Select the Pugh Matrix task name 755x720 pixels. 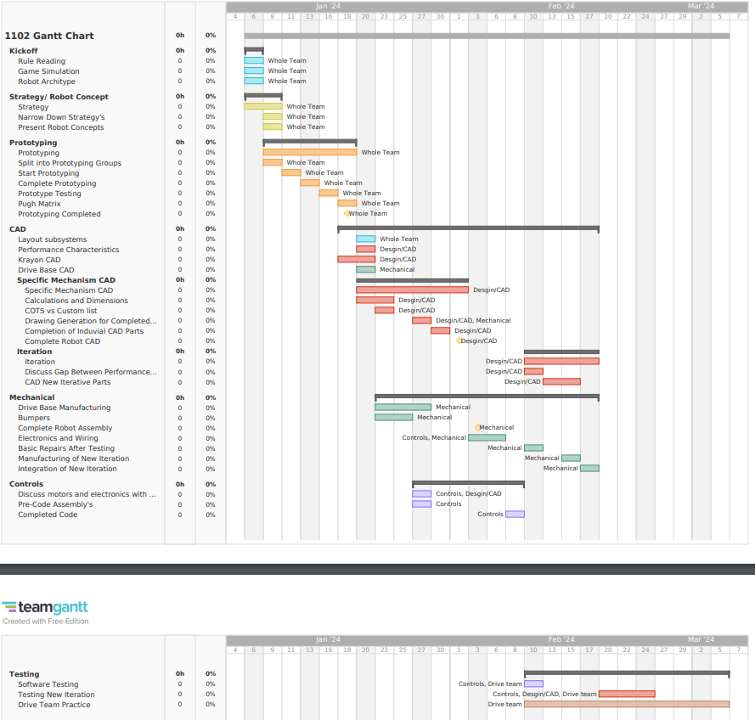pyautogui.click(x=39, y=204)
